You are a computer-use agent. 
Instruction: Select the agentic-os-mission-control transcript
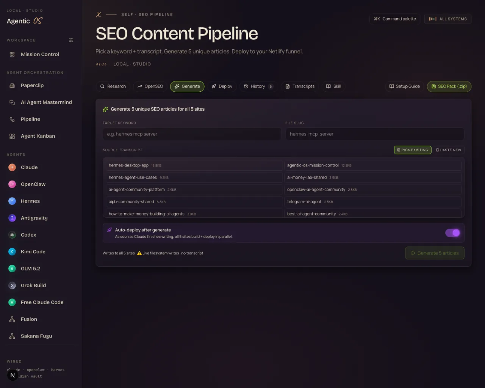(373, 165)
